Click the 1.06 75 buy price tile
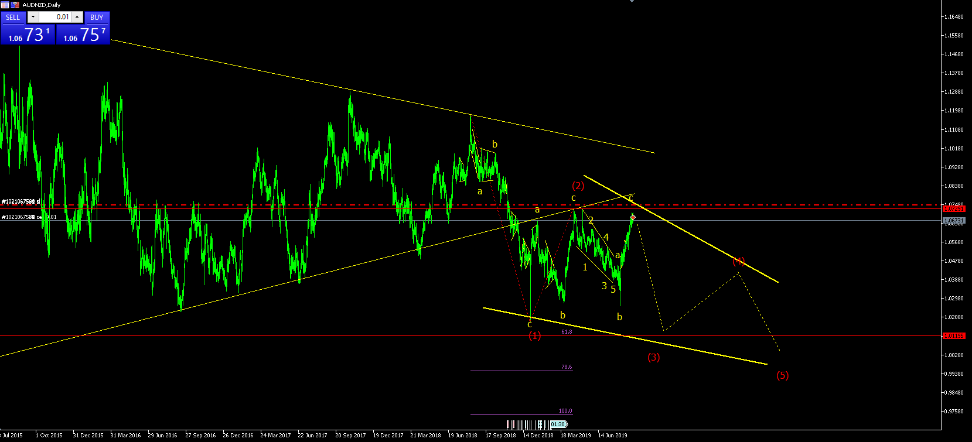The image size is (972, 442). 83,34
